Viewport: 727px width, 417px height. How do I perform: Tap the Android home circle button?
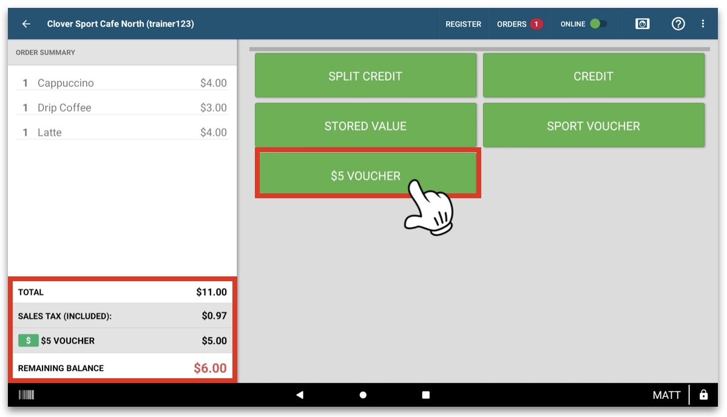tap(363, 395)
